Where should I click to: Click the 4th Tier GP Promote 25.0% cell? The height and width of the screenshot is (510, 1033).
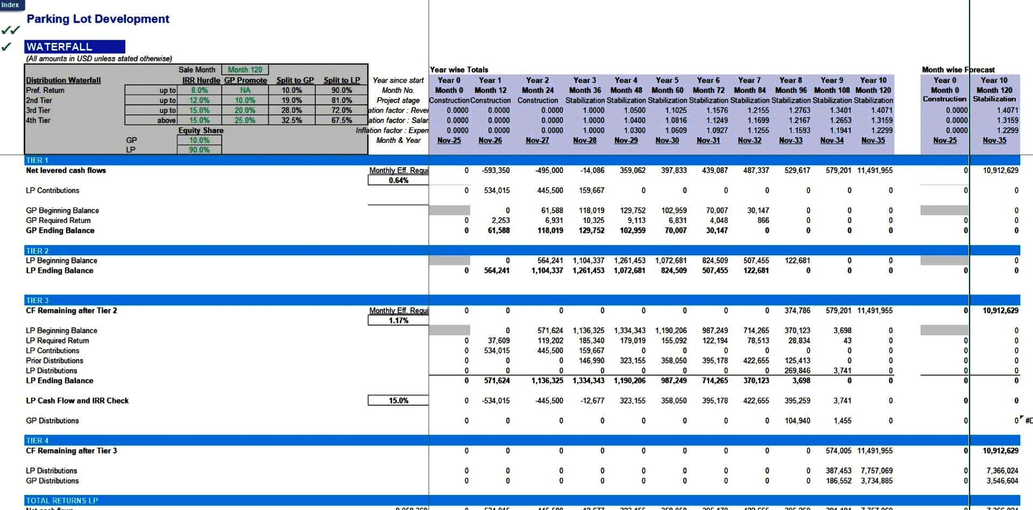coord(245,120)
